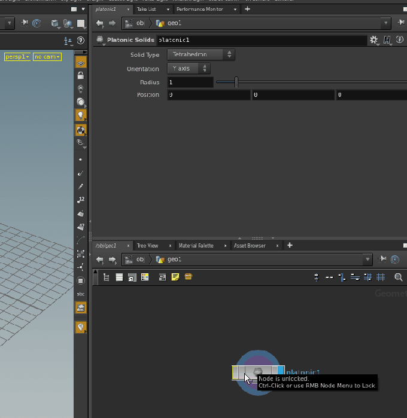The width and height of the screenshot is (407, 418).
Task: Click the viewport help question mark icon
Action: pyautogui.click(x=81, y=40)
